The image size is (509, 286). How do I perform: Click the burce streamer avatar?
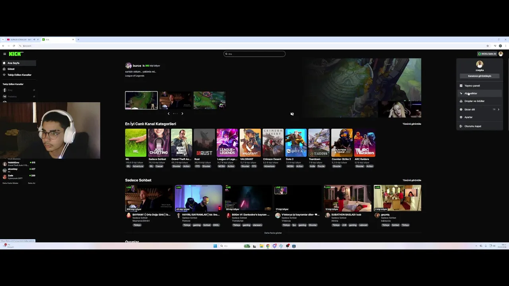(x=128, y=66)
